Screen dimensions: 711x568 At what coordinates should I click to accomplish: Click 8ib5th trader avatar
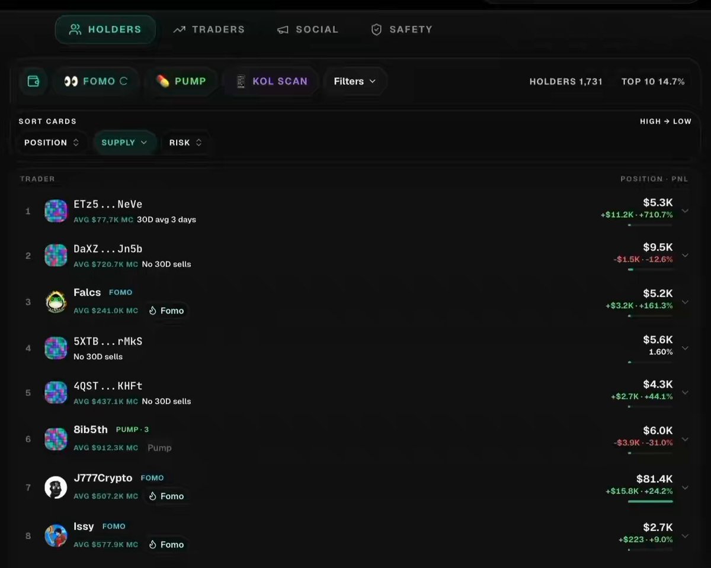(x=56, y=439)
